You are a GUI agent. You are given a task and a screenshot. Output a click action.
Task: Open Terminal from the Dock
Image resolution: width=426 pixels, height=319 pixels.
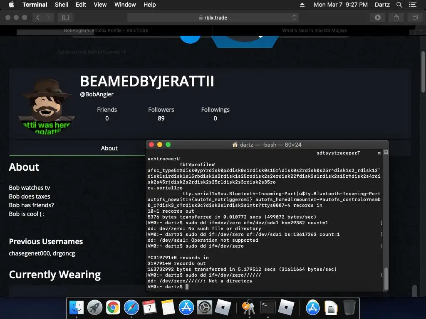point(267,308)
